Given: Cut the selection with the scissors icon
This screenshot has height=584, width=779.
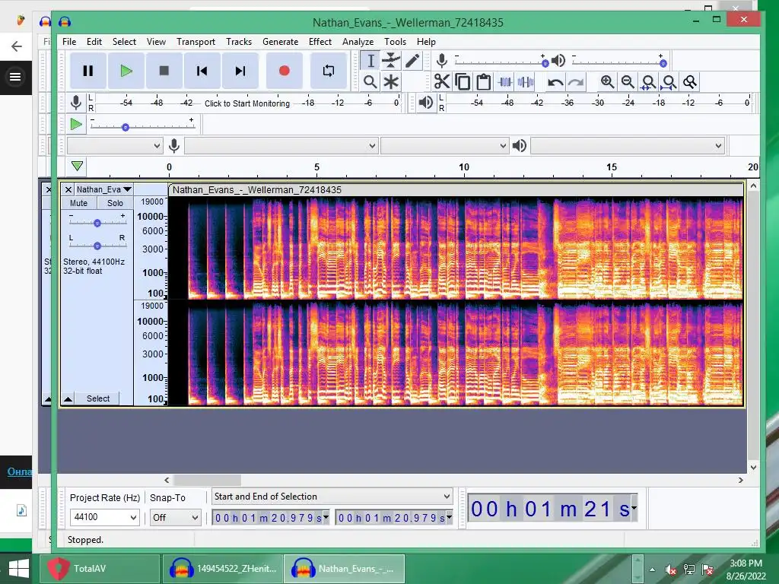Looking at the screenshot, I should (442, 82).
